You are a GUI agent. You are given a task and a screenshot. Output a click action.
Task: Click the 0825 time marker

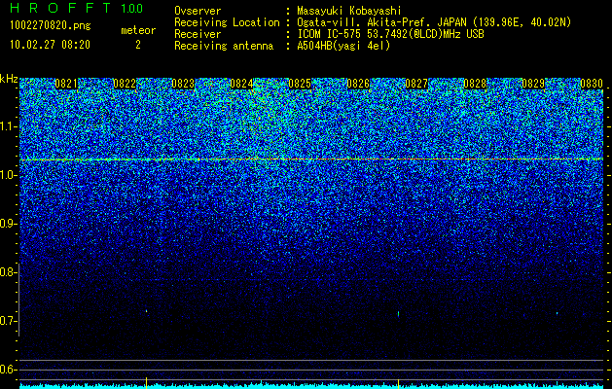[x=300, y=84]
